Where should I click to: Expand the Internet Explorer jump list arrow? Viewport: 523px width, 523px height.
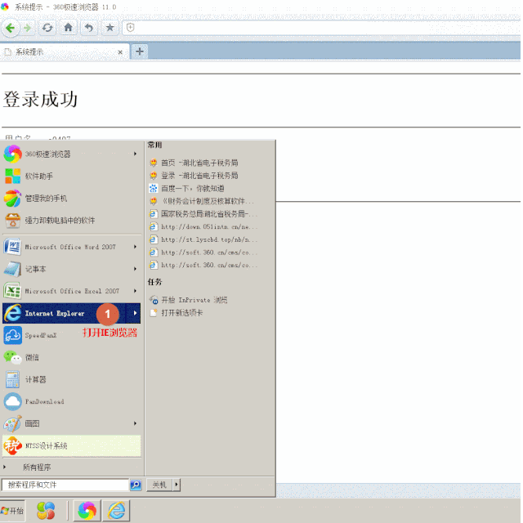point(134,313)
